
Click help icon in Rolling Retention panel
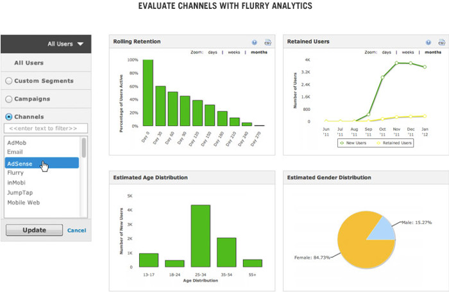click(254, 42)
